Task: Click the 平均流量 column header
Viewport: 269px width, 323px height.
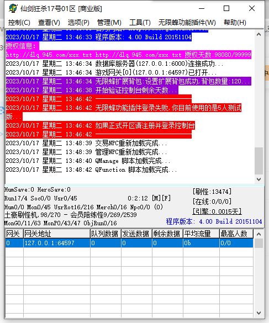Action: [x=201, y=234]
